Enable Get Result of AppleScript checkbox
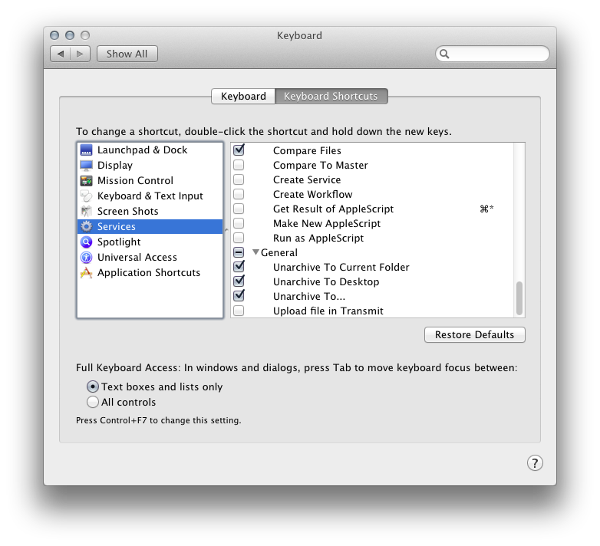Viewport: 600px width, 546px height. tap(239, 209)
